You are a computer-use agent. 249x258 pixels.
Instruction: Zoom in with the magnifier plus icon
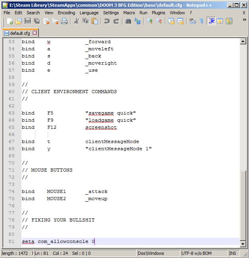[150, 21]
